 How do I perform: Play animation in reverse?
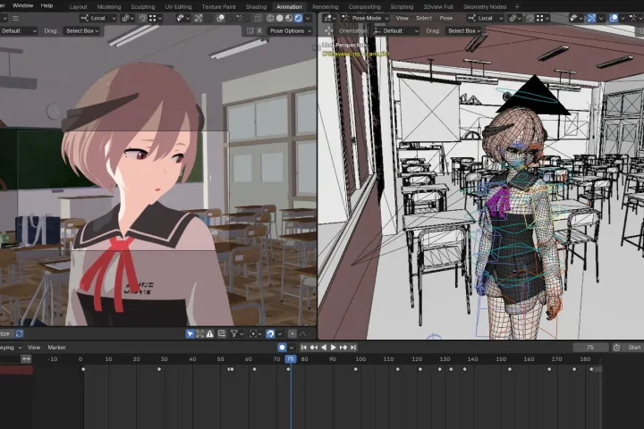[324, 348]
